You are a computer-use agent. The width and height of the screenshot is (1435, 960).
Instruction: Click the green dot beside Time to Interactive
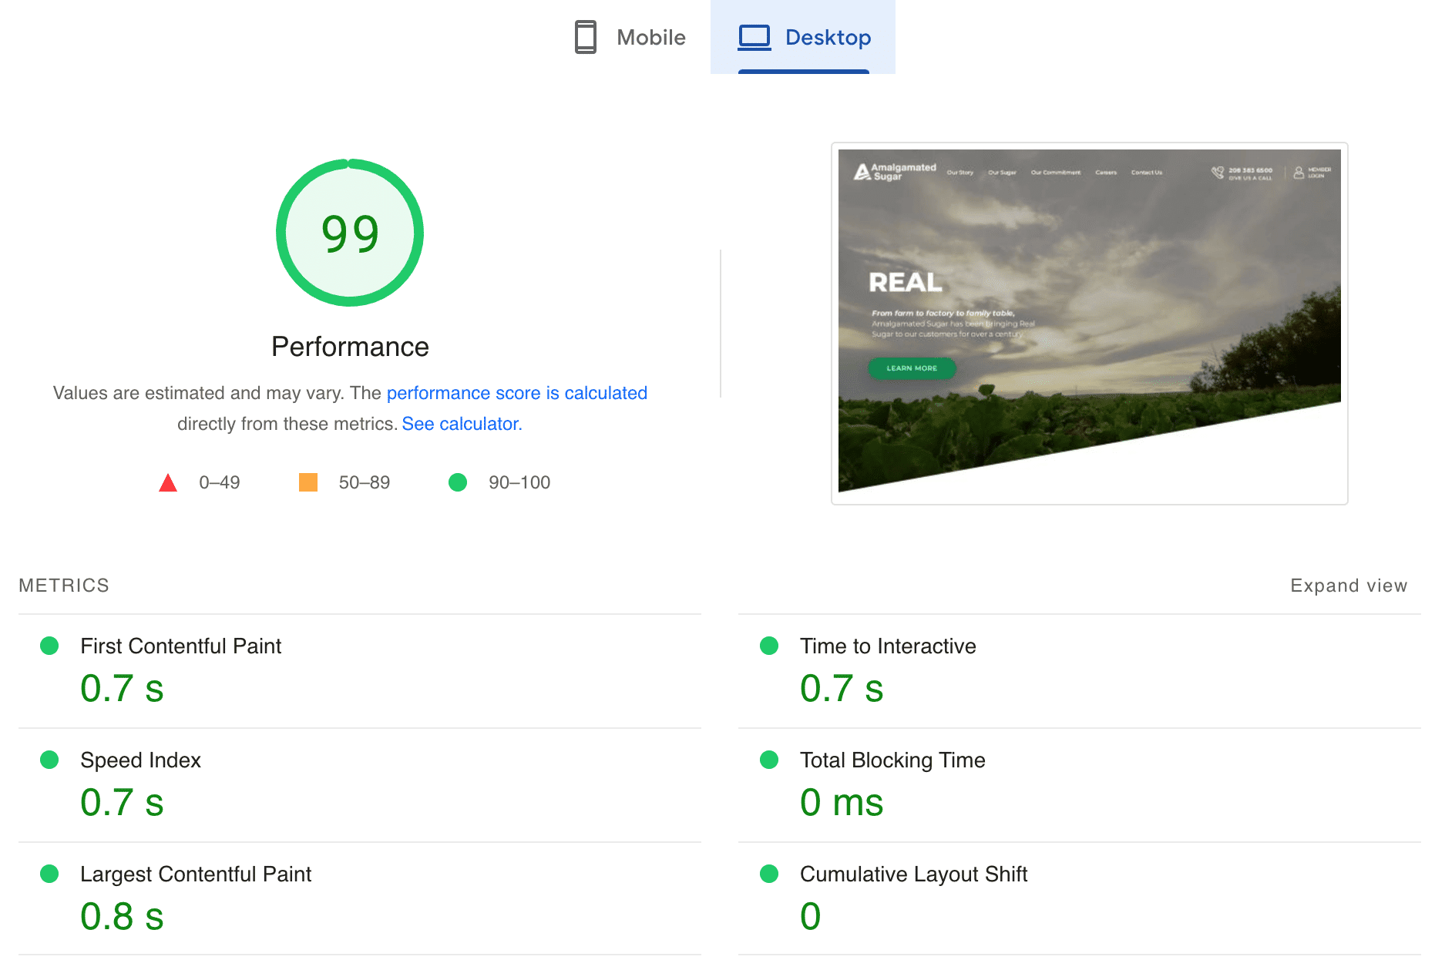pos(769,646)
